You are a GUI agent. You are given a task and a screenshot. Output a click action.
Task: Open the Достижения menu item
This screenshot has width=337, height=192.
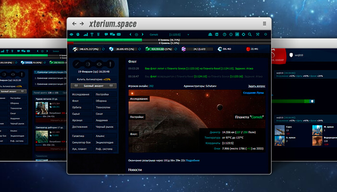click(x=82, y=127)
